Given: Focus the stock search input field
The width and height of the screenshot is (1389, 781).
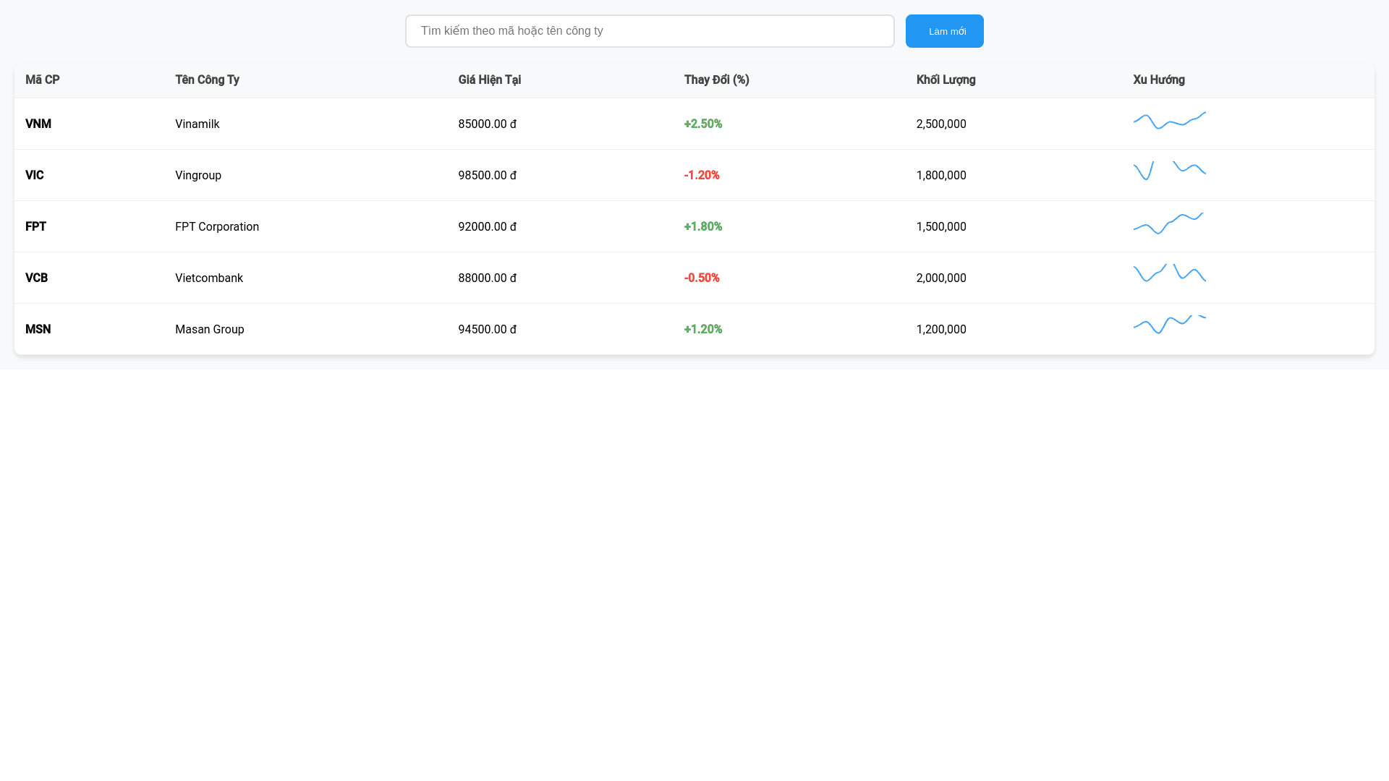Looking at the screenshot, I should [649, 31].
